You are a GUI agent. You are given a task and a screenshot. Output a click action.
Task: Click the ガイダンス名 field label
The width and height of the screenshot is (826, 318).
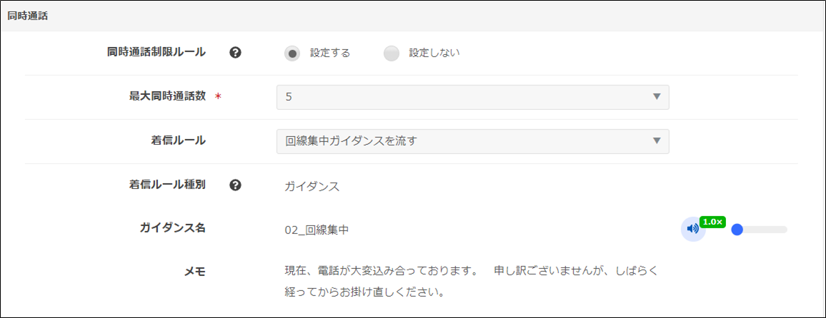172,228
